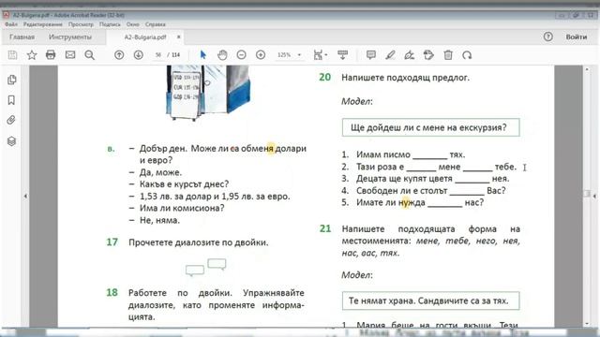Screen dimensions: 600x337
Task: Click the model box 'Те нямат храна'
Action: (431, 300)
